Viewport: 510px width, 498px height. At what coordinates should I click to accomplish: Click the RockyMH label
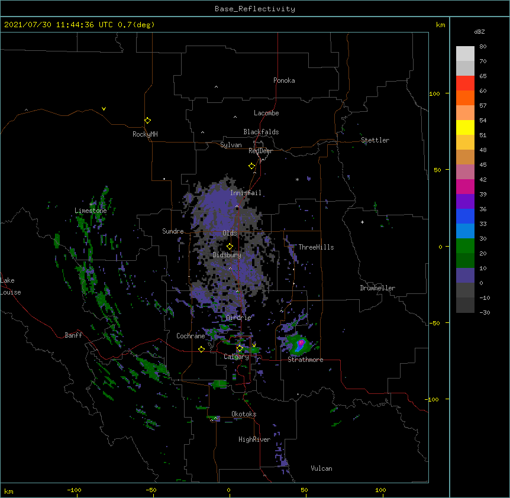[145, 134]
